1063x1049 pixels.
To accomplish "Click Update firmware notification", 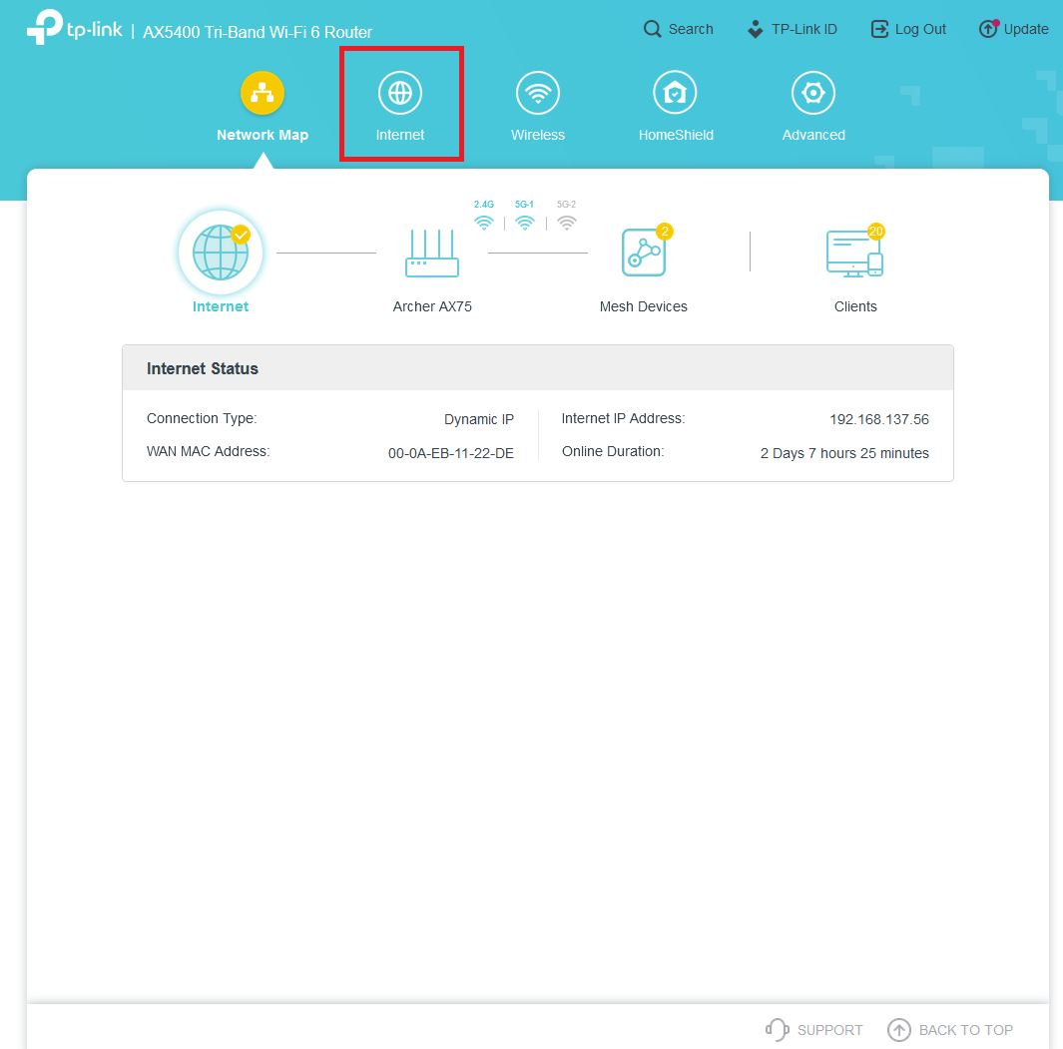I will (1013, 29).
